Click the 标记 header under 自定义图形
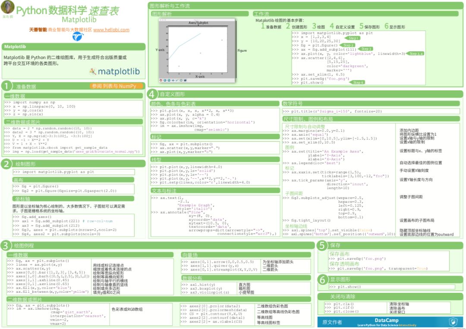 tap(215, 137)
